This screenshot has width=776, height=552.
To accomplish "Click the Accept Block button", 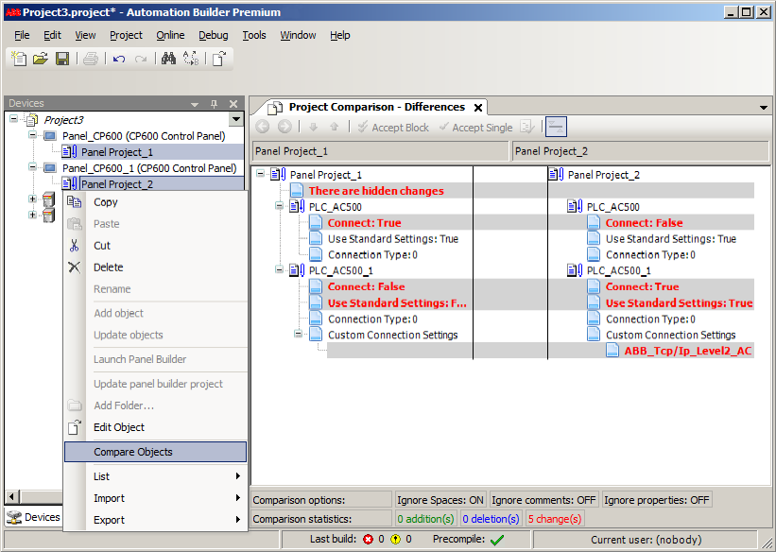I will click(x=393, y=128).
